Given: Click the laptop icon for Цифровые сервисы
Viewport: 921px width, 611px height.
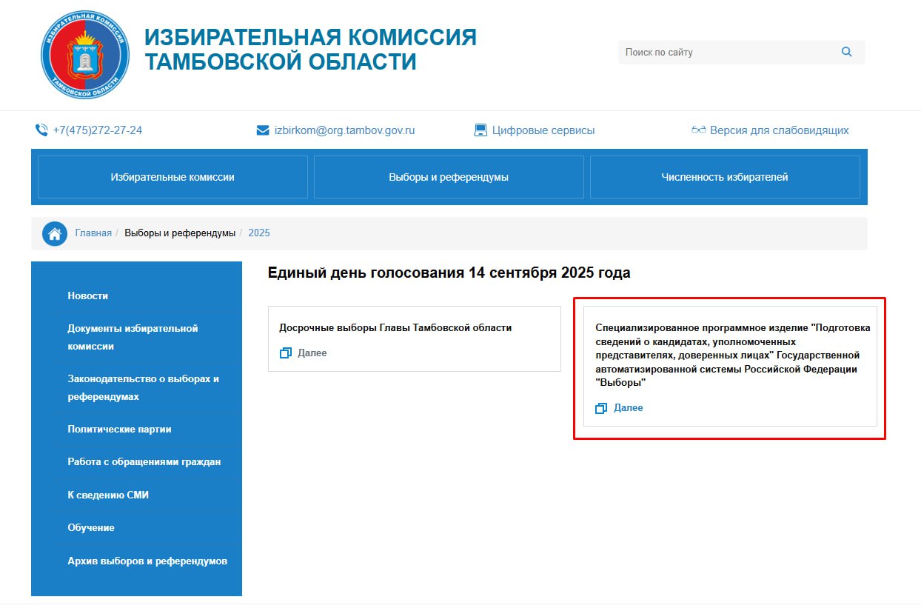Looking at the screenshot, I should (481, 130).
